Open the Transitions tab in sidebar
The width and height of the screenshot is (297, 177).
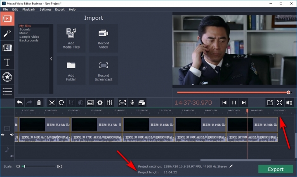tap(7, 48)
